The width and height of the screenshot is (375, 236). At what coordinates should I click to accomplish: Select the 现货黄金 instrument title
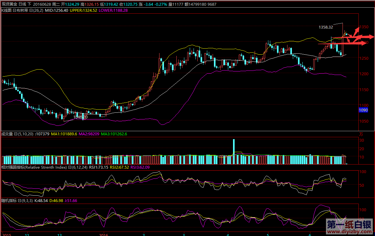(x=9, y=4)
